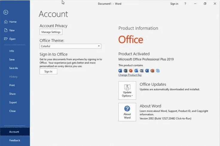Click the Office Theme: label
220x146 pixels.
[x=52, y=41]
